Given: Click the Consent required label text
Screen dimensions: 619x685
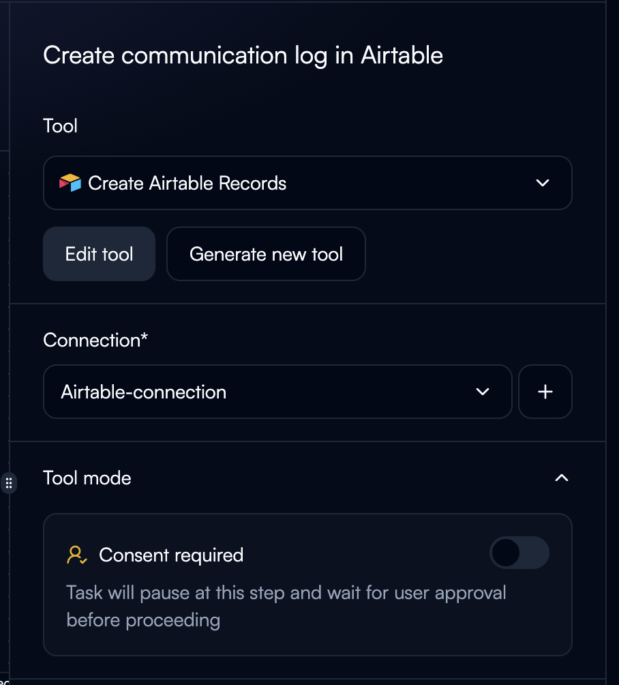Looking at the screenshot, I should [171, 555].
